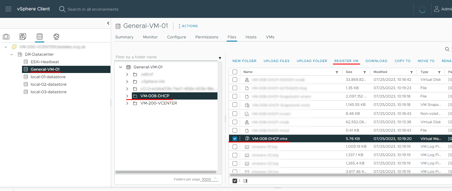Screen dimensions: 452x191
Task: Expand the VM-200-VCENTER folder
Action: pyautogui.click(x=127, y=103)
